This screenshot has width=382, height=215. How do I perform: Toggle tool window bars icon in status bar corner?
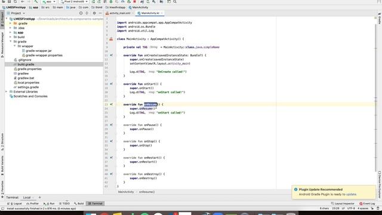(2, 208)
